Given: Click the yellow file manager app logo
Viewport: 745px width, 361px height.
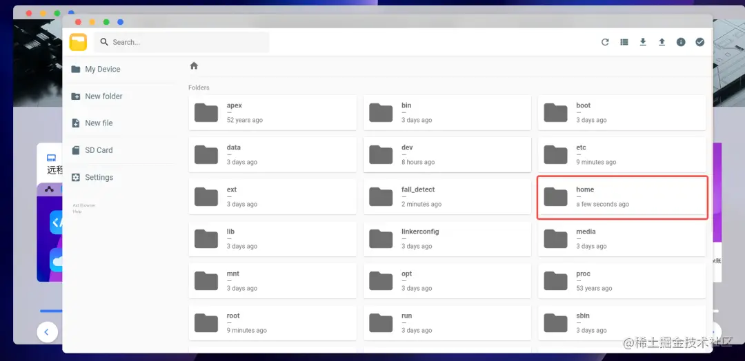Looking at the screenshot, I should [78, 42].
